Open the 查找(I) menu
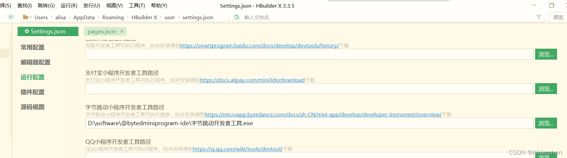 click(x=25, y=6)
